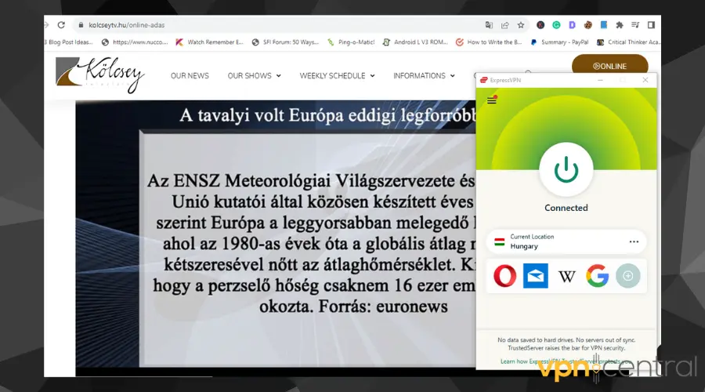The image size is (705, 392).
Task: Click the site info lock icon
Action: [81, 25]
